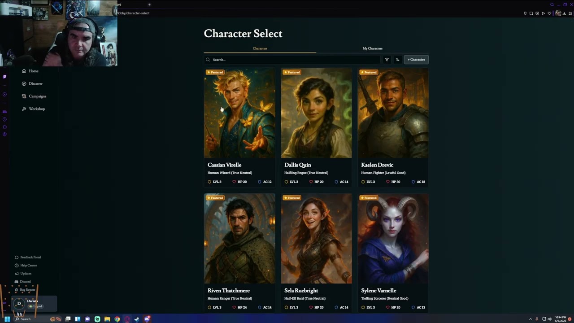The height and width of the screenshot is (323, 574).
Task: Click the + Character button
Action: tap(416, 60)
